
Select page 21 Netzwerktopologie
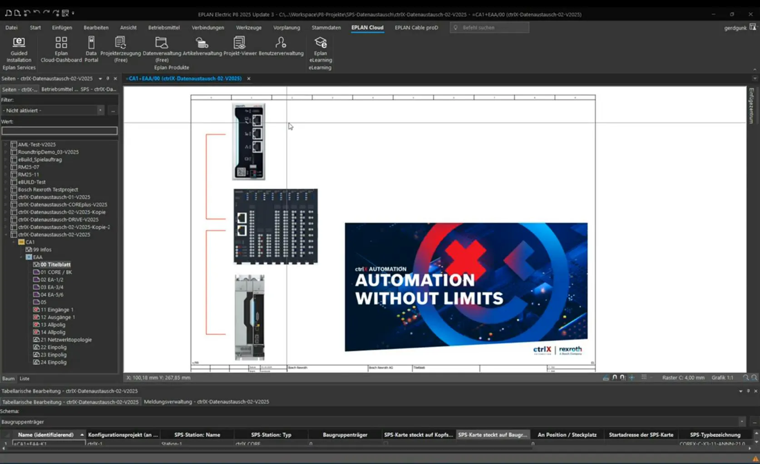pos(66,340)
